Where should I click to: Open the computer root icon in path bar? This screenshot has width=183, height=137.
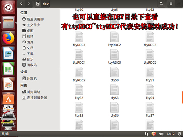[38, 4]
